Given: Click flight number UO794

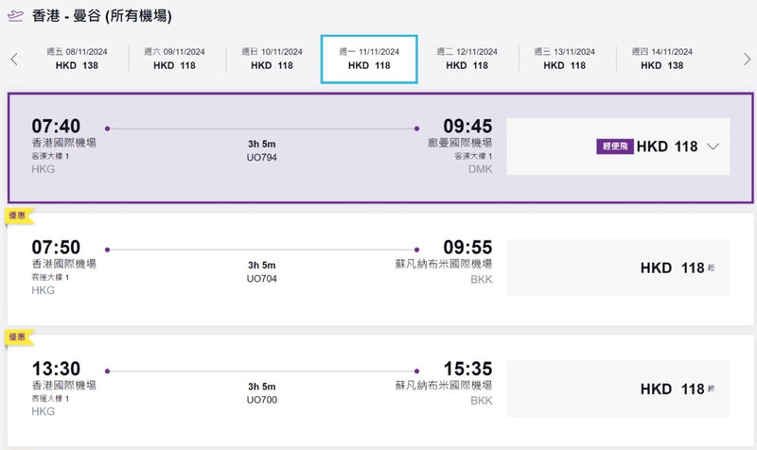Looking at the screenshot, I should pos(261,157).
